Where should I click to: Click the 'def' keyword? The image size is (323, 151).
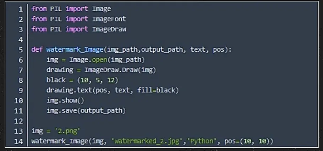37,50
